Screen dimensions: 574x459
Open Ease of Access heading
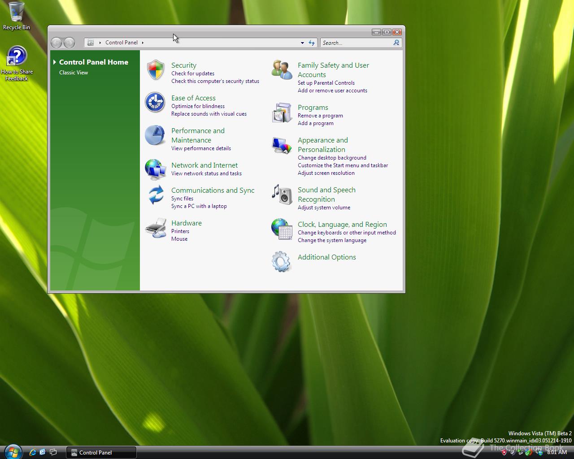point(193,98)
